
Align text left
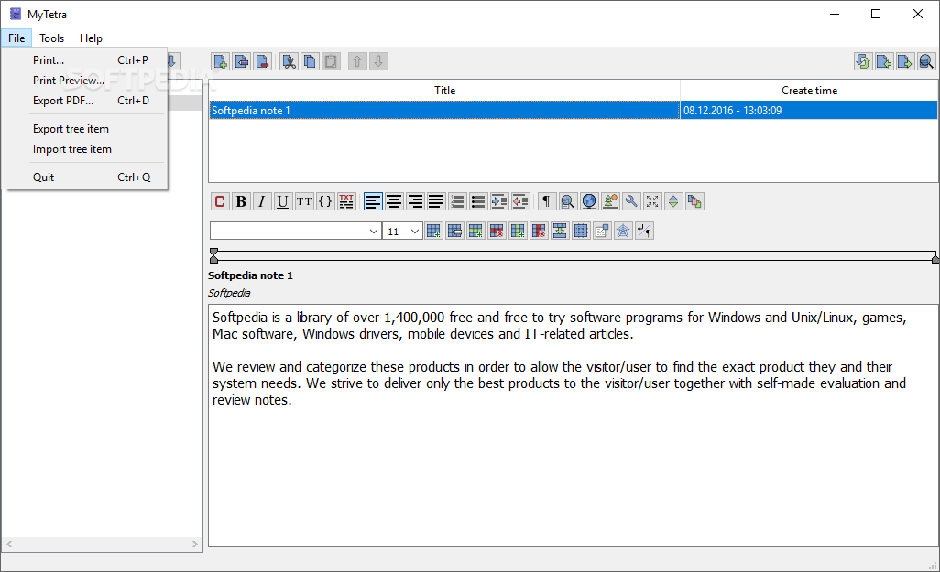(x=373, y=201)
